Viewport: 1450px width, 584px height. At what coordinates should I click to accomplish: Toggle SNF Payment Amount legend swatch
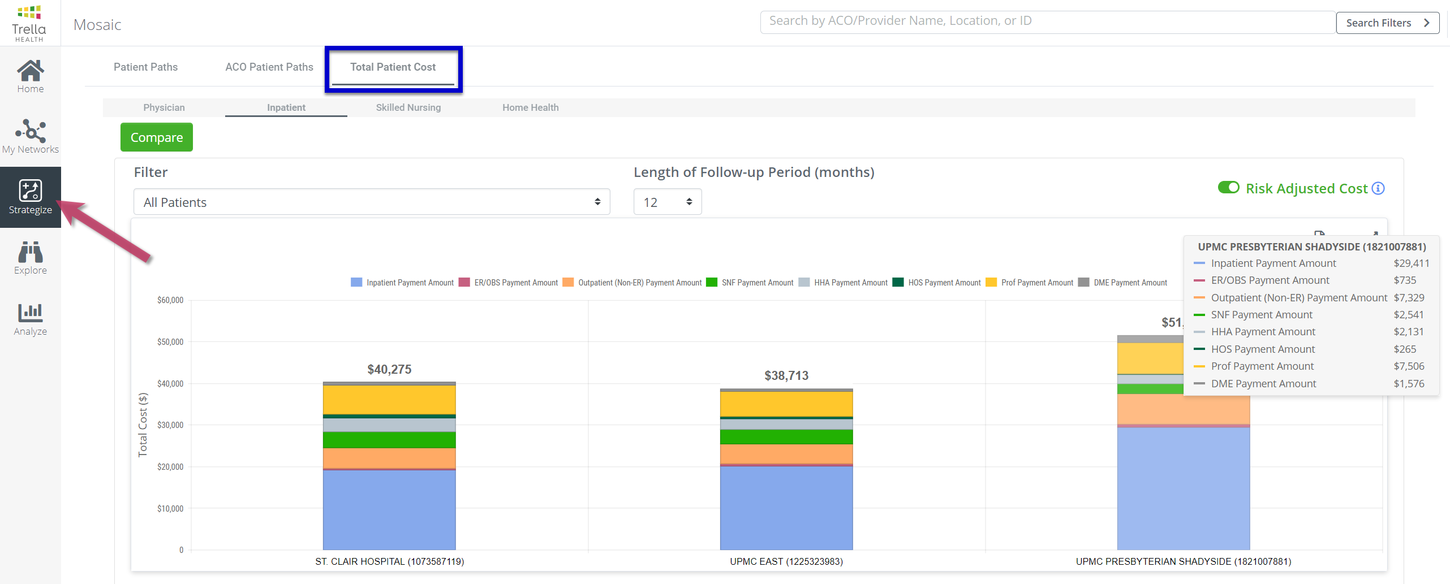pyautogui.click(x=712, y=282)
